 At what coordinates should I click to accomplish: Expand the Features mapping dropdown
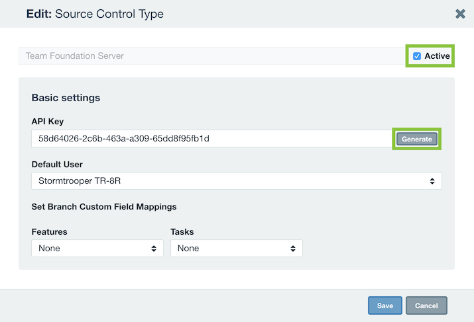coord(97,249)
